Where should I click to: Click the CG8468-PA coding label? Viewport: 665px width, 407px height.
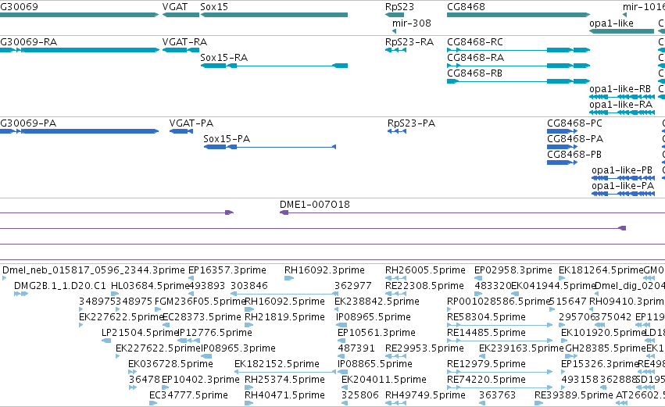coord(575,139)
